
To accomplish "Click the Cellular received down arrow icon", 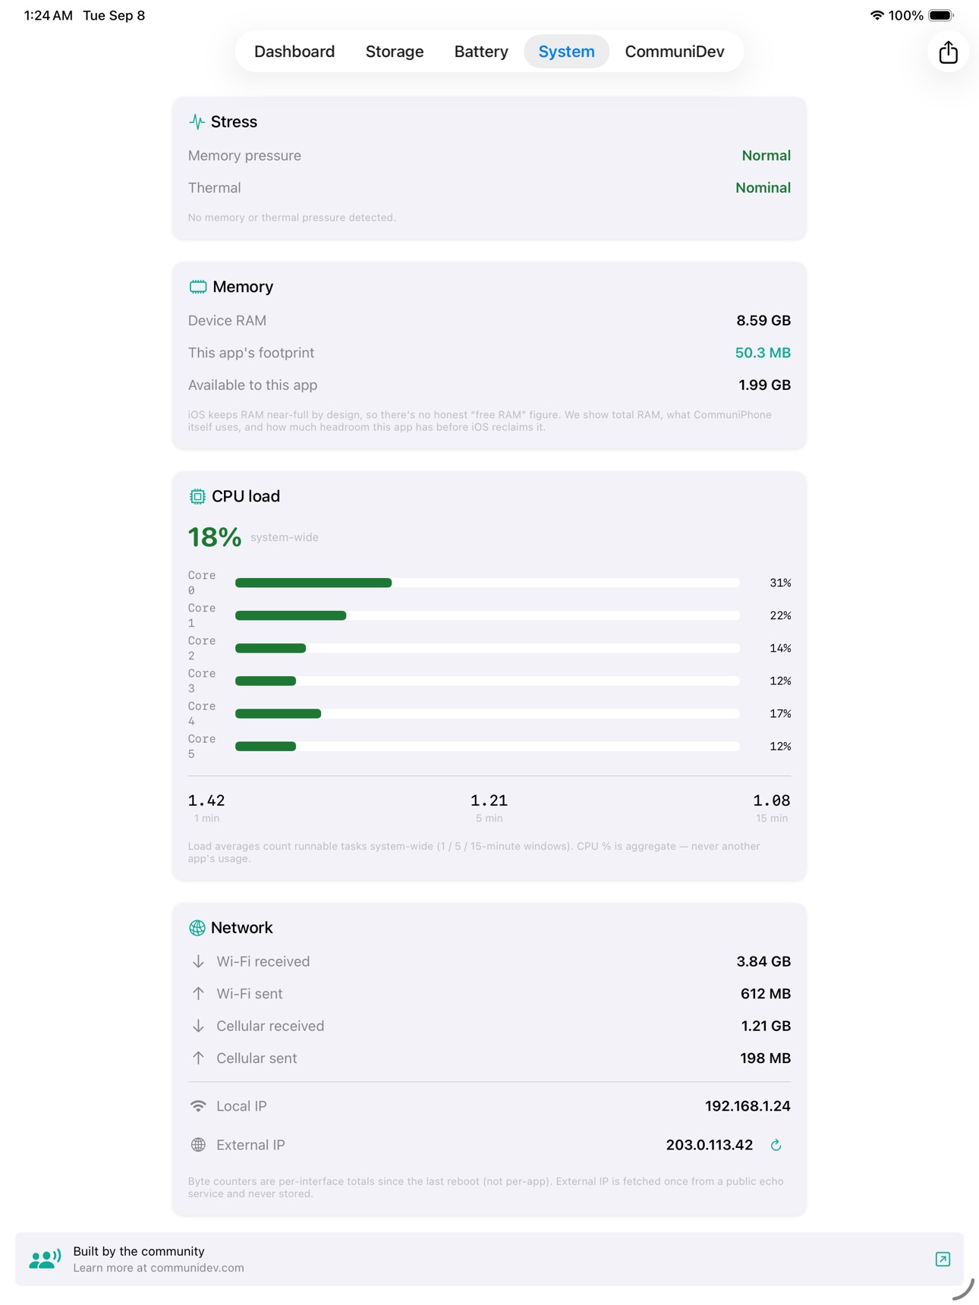I will [198, 1026].
